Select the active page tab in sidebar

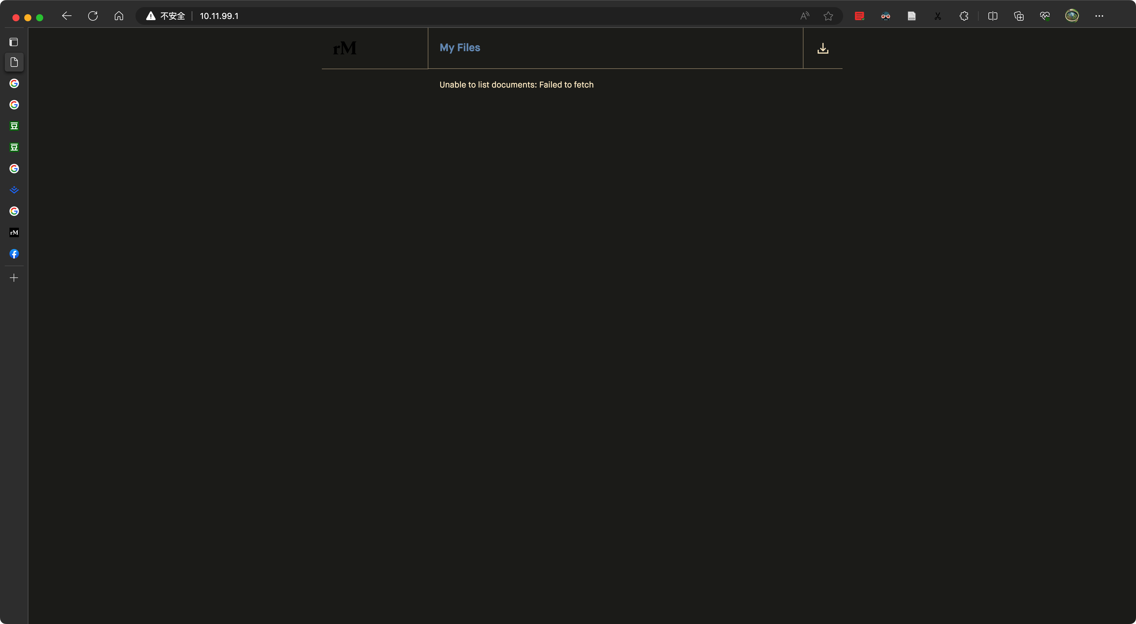pos(14,62)
